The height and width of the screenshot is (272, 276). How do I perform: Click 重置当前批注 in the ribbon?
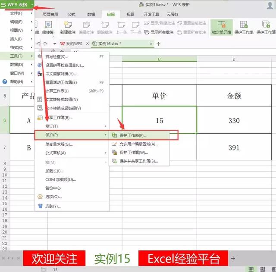[x=191, y=23]
